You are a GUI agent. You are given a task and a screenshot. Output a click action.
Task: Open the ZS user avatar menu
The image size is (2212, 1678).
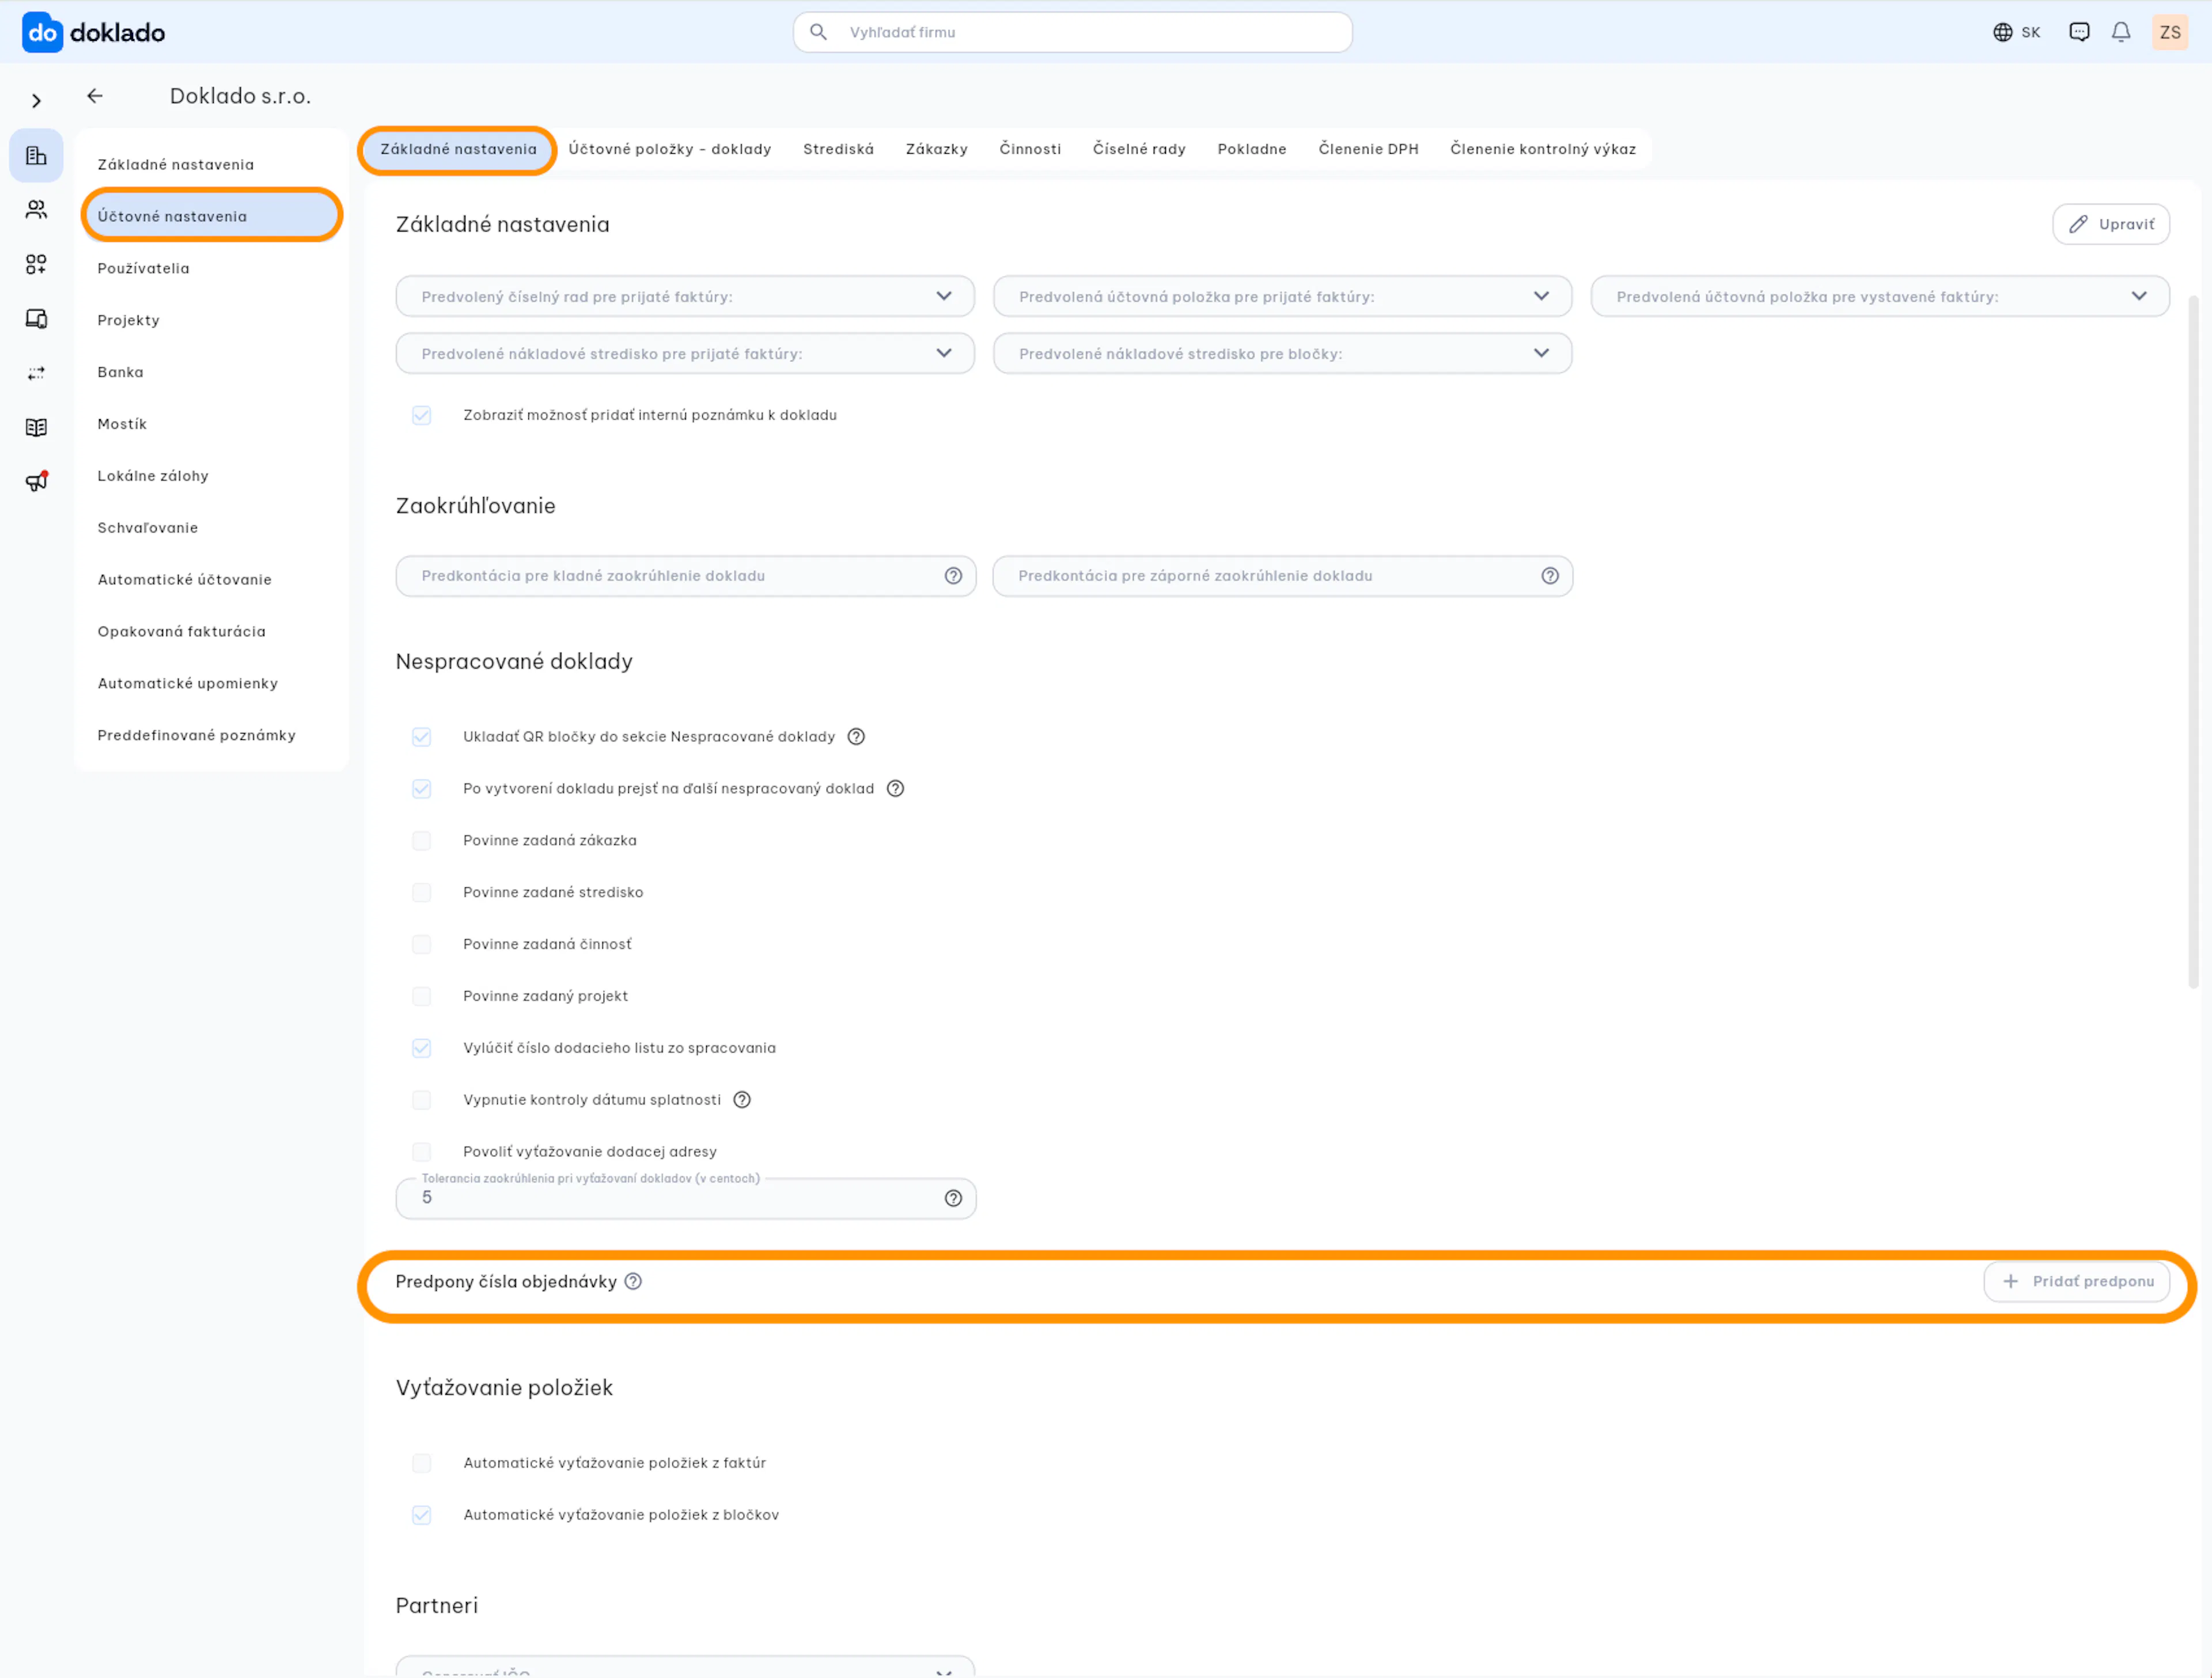2170,32
